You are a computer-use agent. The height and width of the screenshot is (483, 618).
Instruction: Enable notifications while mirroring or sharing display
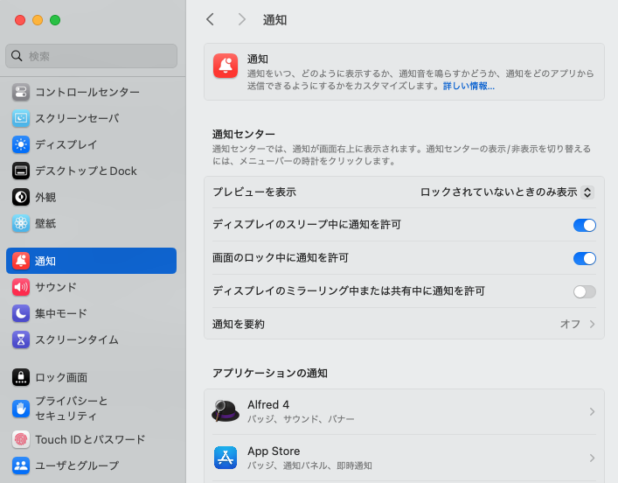coord(584,291)
